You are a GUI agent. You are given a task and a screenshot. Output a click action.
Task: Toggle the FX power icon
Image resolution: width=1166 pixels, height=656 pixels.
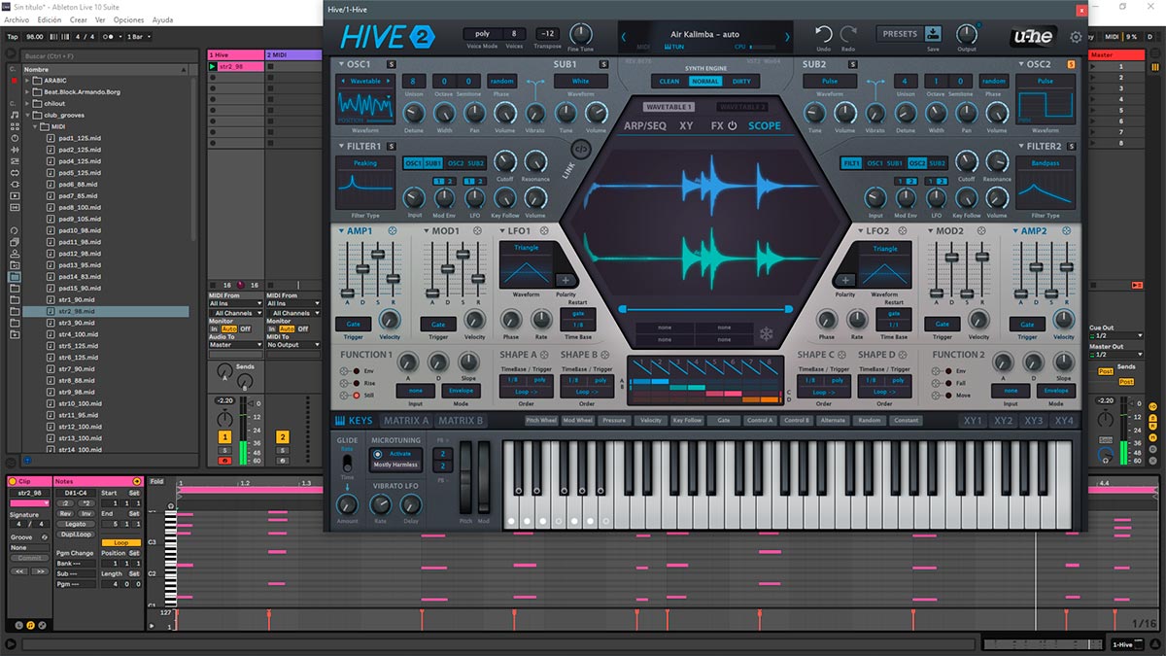[733, 126]
